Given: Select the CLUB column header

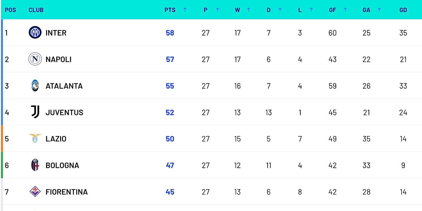Looking at the screenshot, I should (36, 10).
